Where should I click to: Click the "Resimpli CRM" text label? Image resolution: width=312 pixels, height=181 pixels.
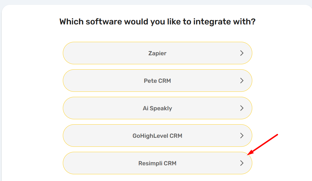pyautogui.click(x=157, y=163)
